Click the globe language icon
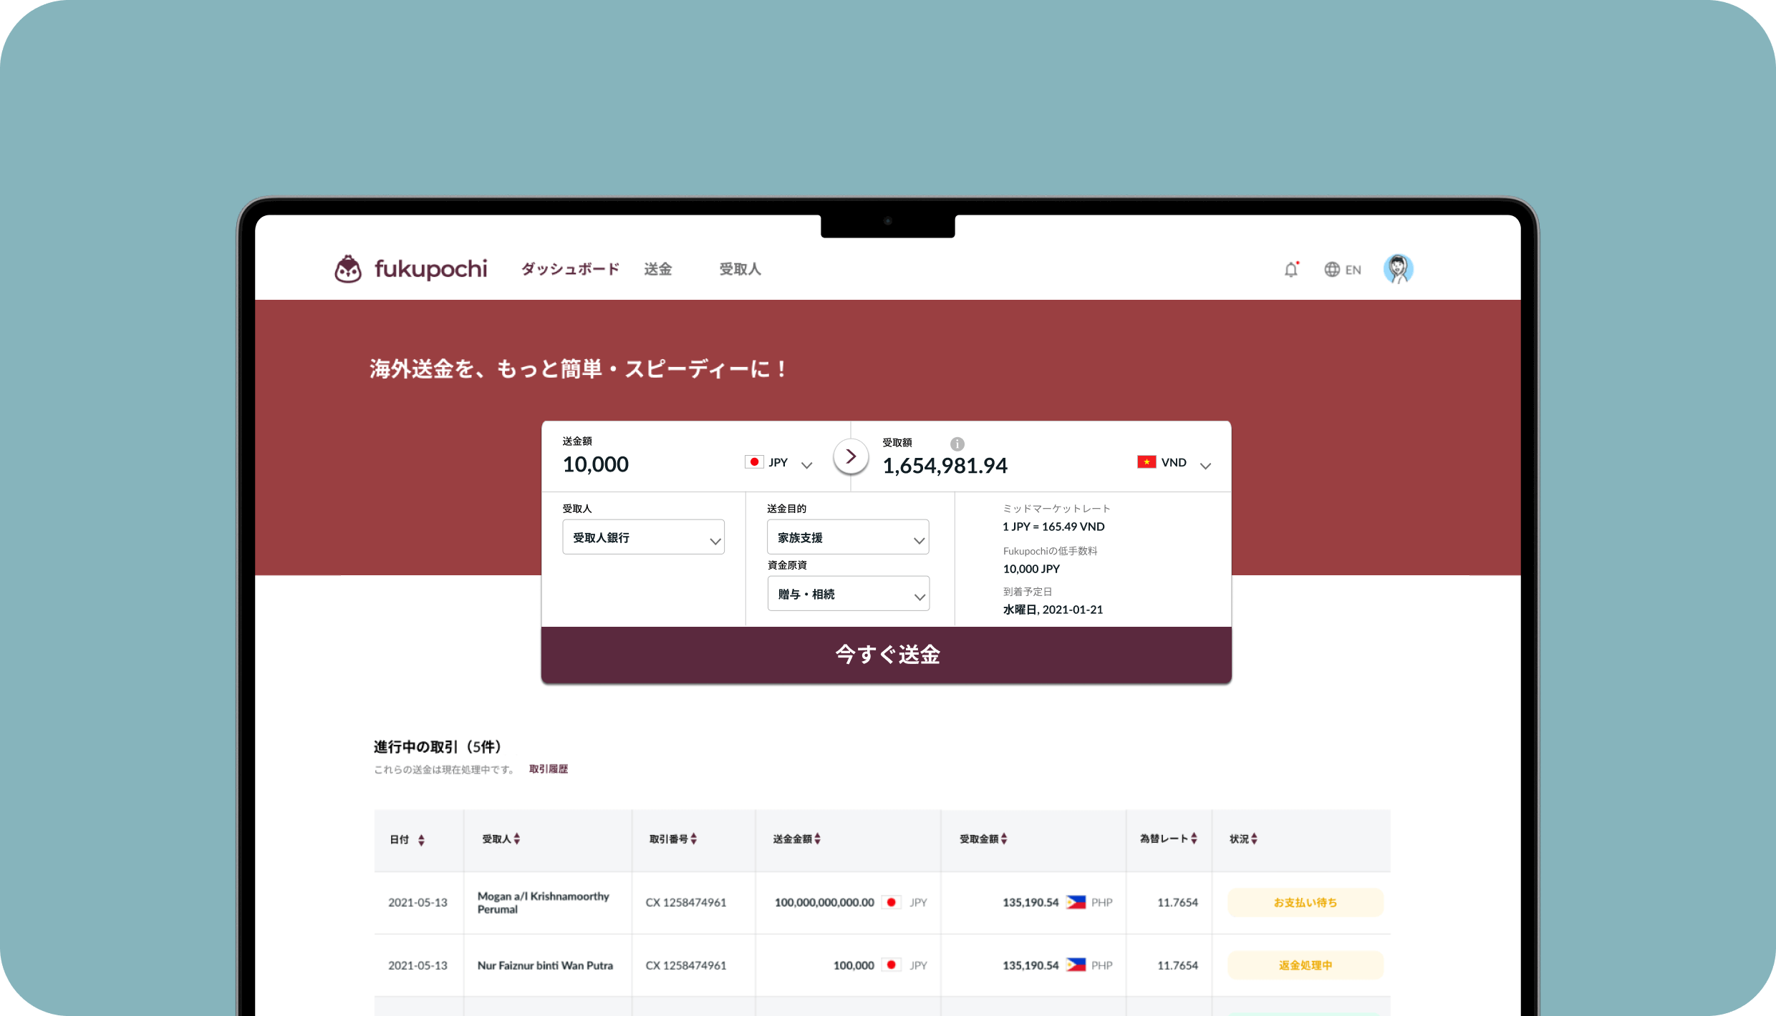Screen dimensions: 1776x1016 point(1331,270)
